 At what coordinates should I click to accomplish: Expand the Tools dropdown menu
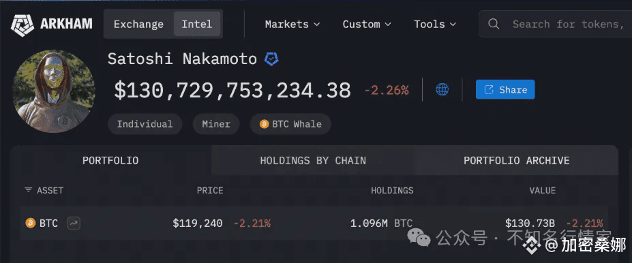coord(435,24)
